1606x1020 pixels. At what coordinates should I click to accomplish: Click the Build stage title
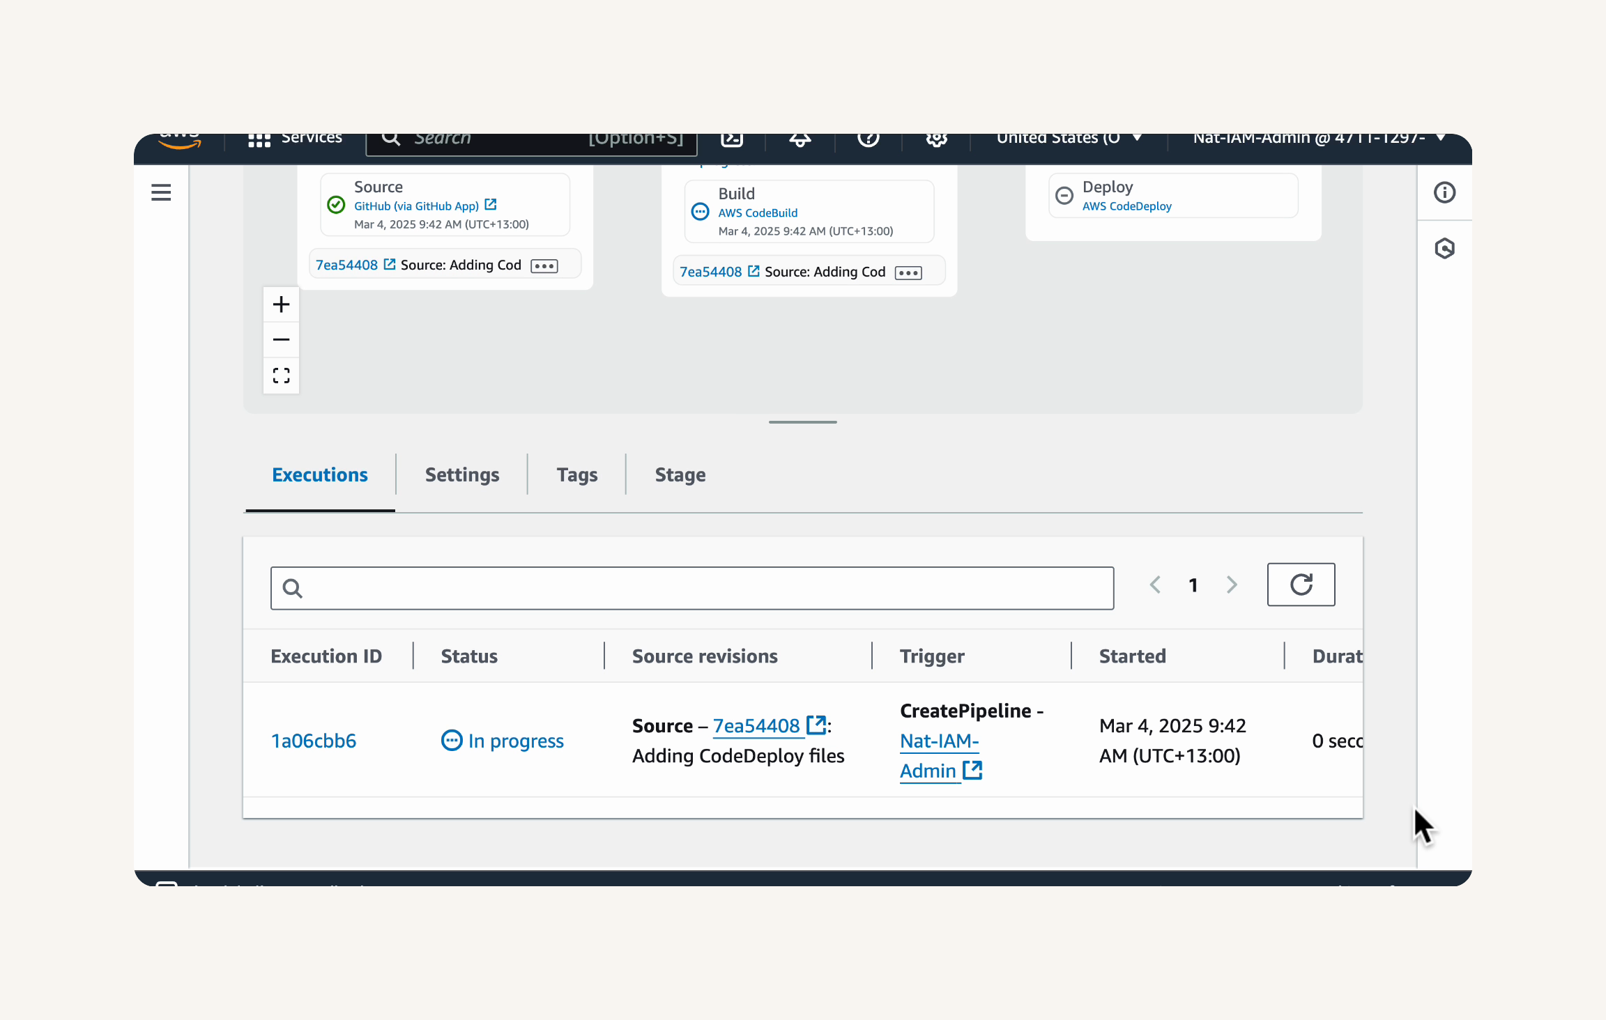pyautogui.click(x=736, y=194)
